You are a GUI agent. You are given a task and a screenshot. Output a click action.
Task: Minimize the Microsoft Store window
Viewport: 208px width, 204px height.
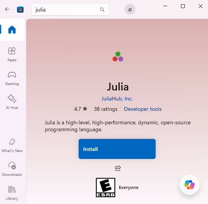tap(165, 6)
